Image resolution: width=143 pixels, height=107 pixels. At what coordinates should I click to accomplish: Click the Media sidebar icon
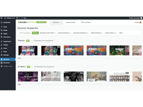pos(1,30)
